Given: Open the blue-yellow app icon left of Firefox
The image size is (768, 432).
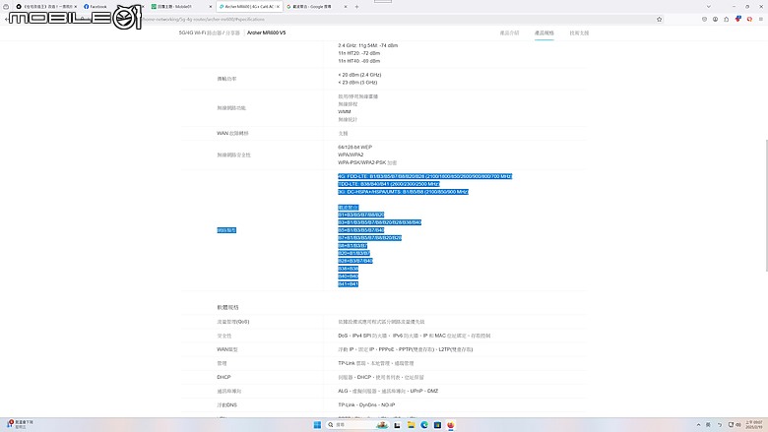Looking at the screenshot, I should click(x=437, y=425).
